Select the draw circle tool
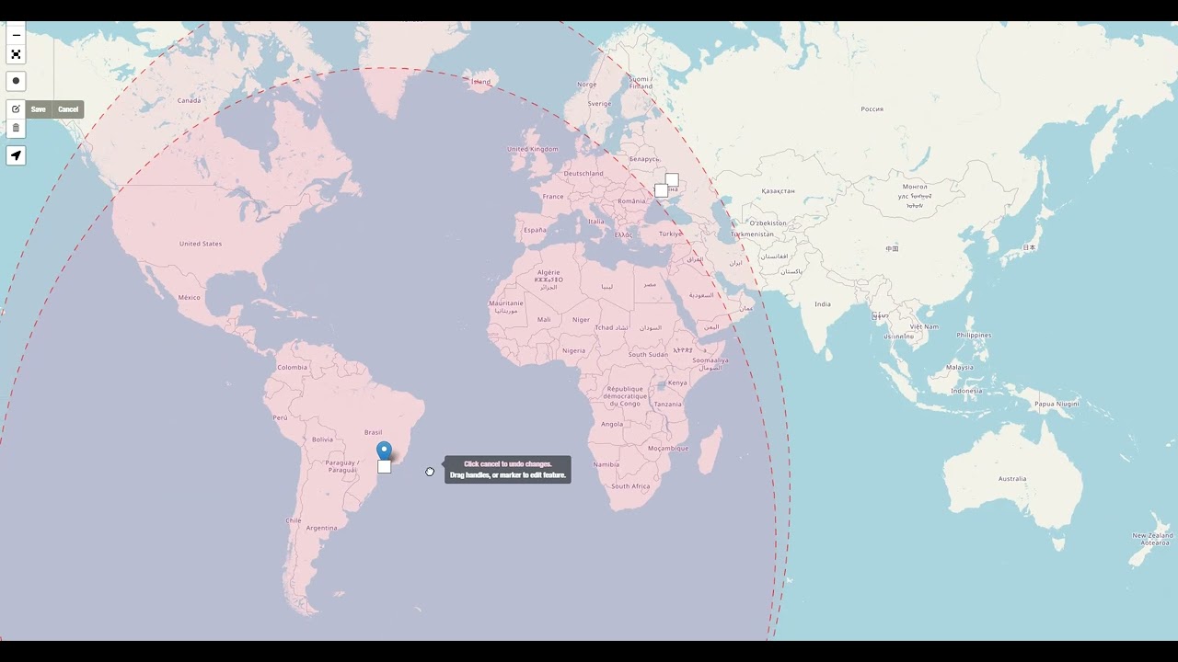This screenshot has width=1178, height=662. tap(16, 81)
